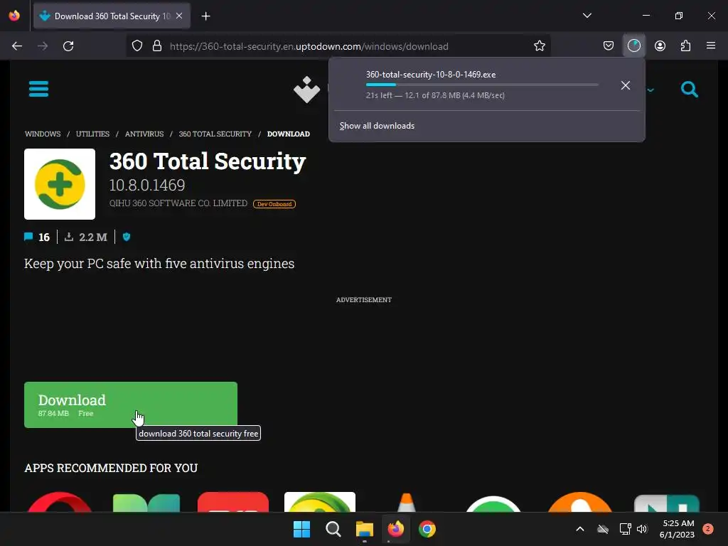Open the extensions puzzle icon
The width and height of the screenshot is (728, 546).
(x=685, y=46)
